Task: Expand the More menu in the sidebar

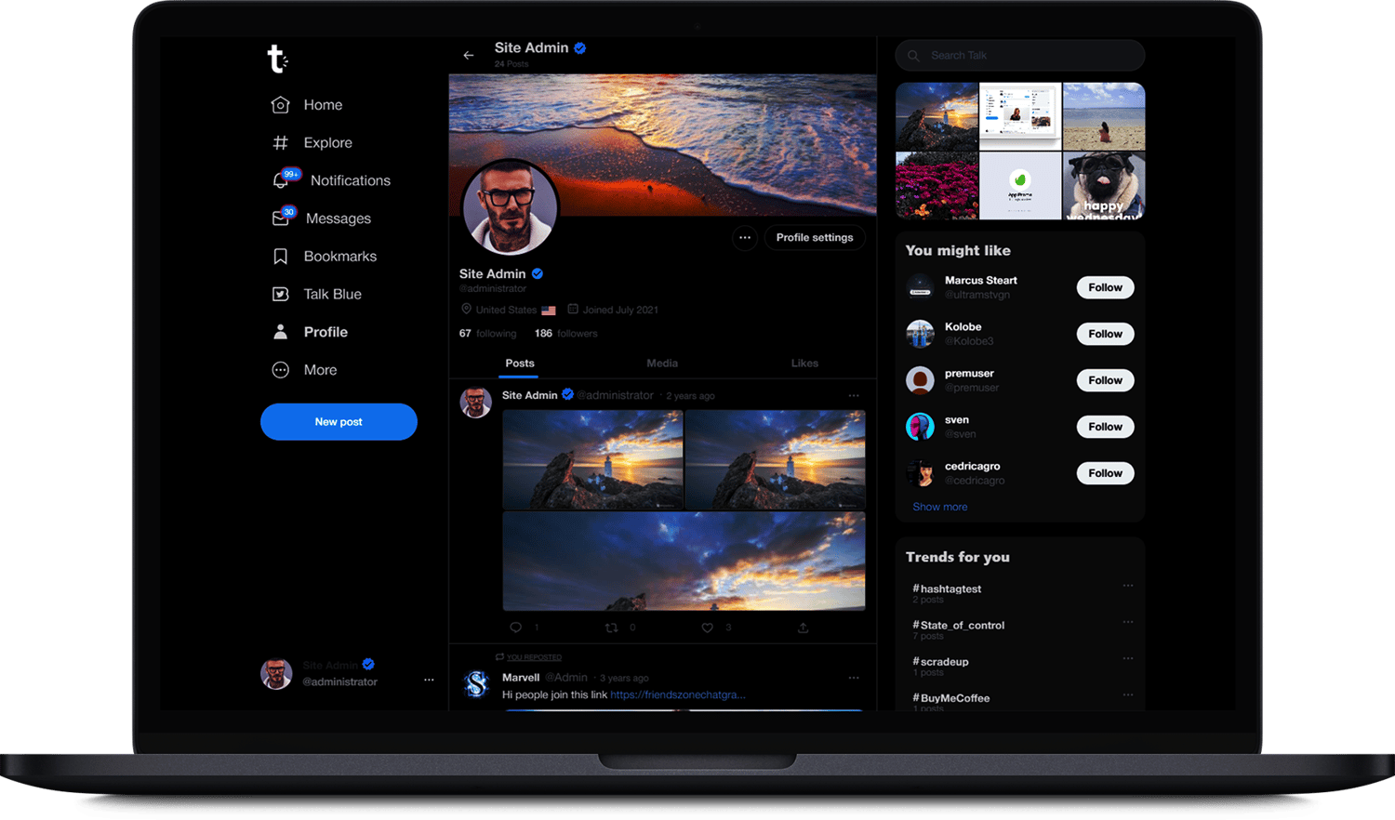Action: (x=304, y=370)
